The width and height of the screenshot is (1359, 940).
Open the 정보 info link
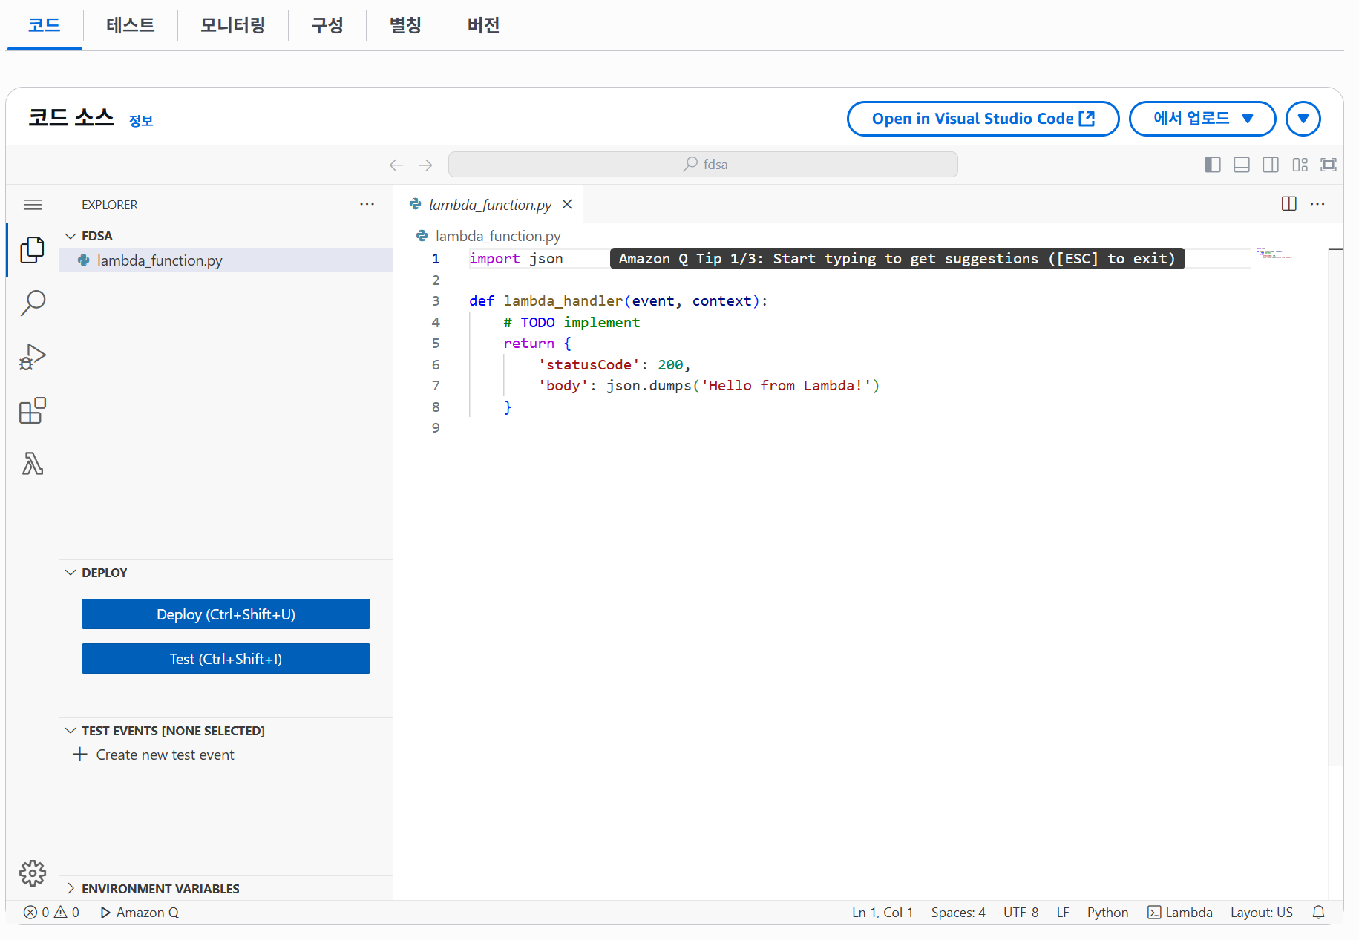141,121
